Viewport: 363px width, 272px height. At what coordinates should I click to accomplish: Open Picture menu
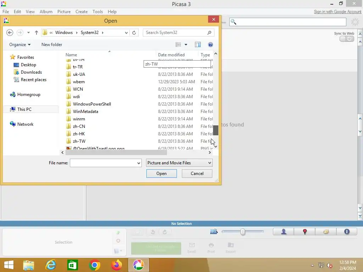coord(64,12)
